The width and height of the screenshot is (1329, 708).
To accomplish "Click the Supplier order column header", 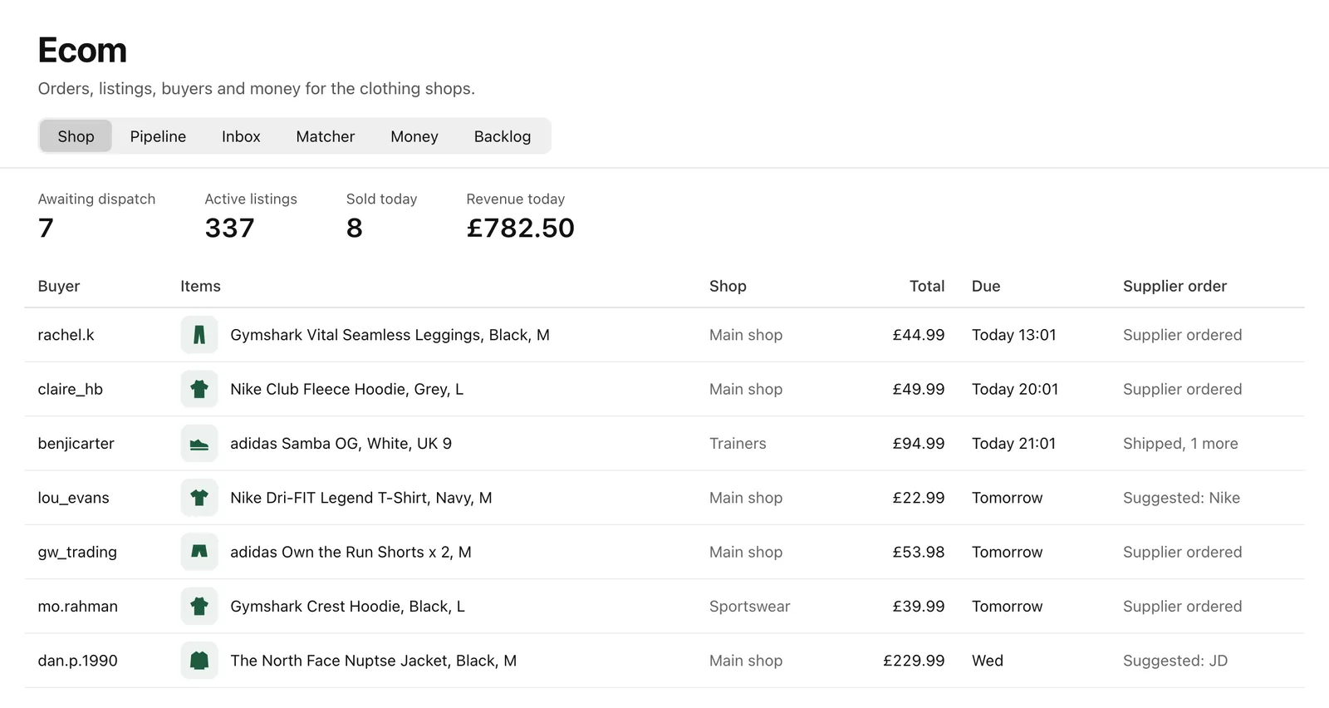I will [1175, 286].
